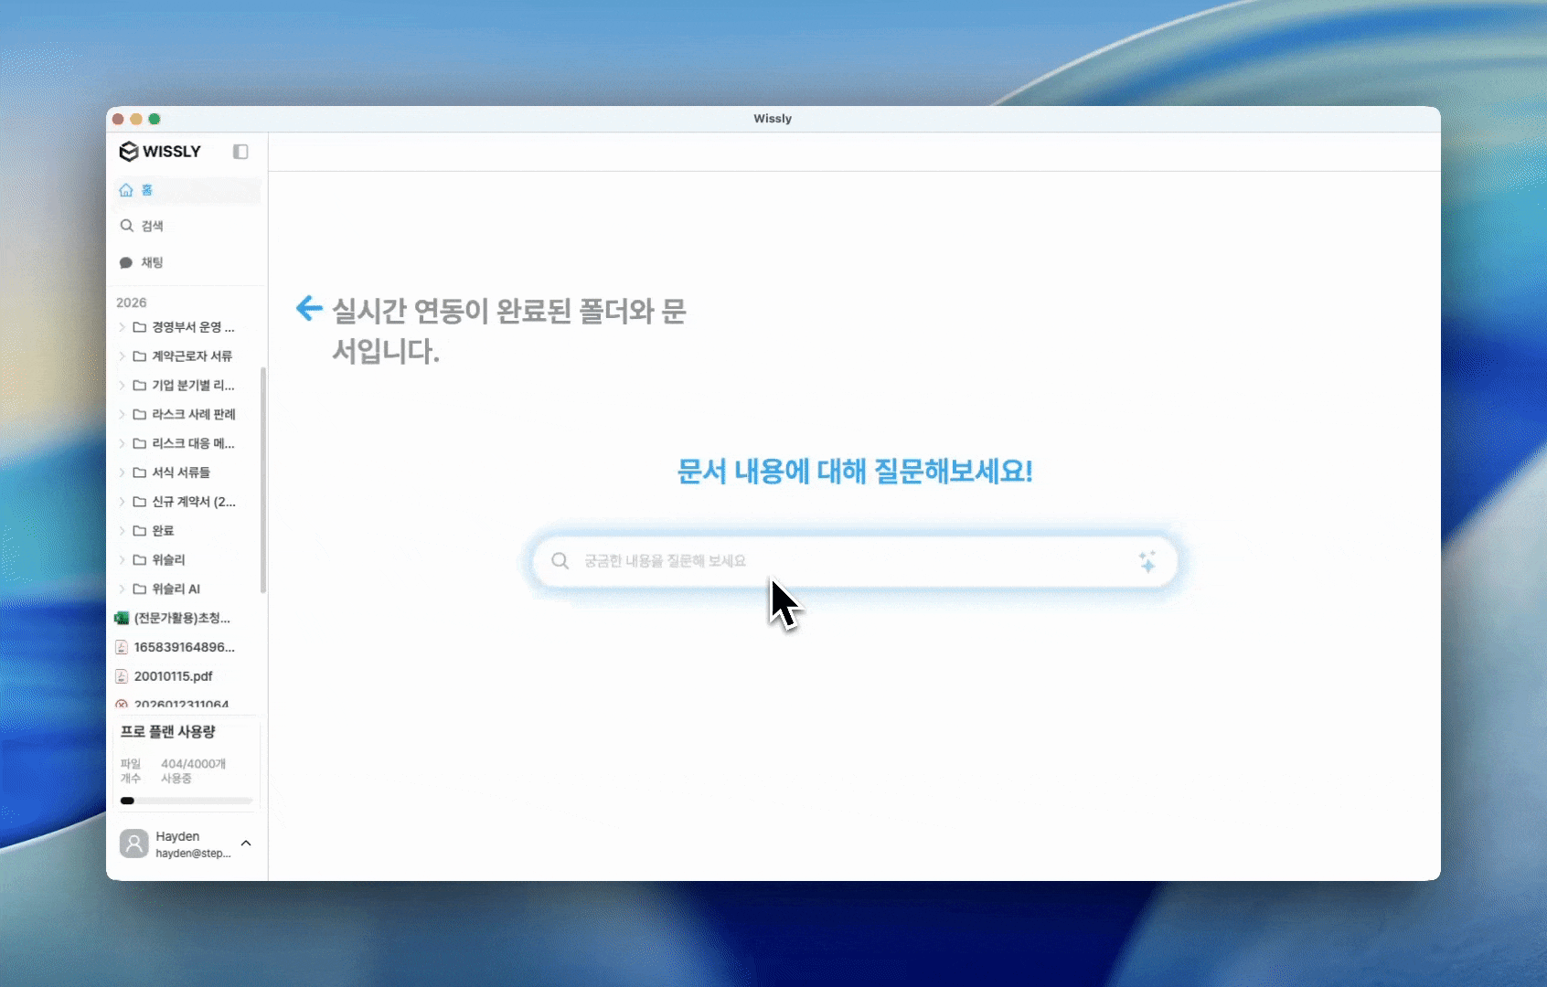Click the Wissly window title text

(773, 119)
